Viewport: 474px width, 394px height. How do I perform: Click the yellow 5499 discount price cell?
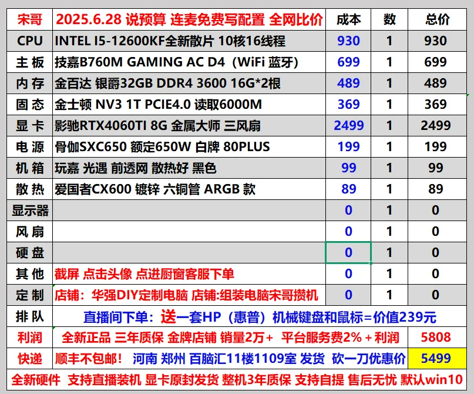tap(437, 359)
